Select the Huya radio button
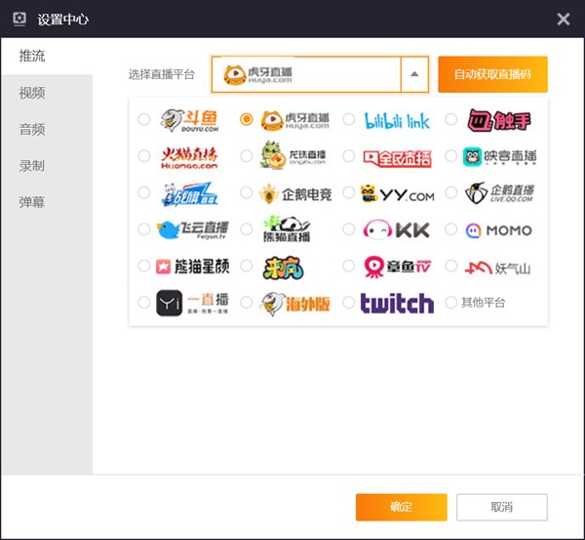585x540 pixels. pos(247,119)
